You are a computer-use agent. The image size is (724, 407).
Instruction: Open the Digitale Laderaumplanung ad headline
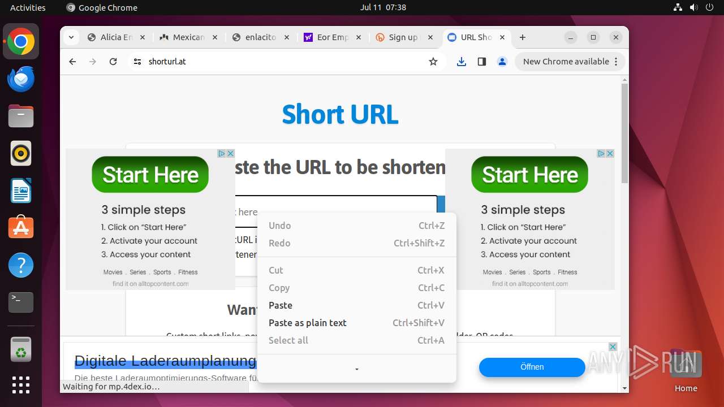pos(166,361)
